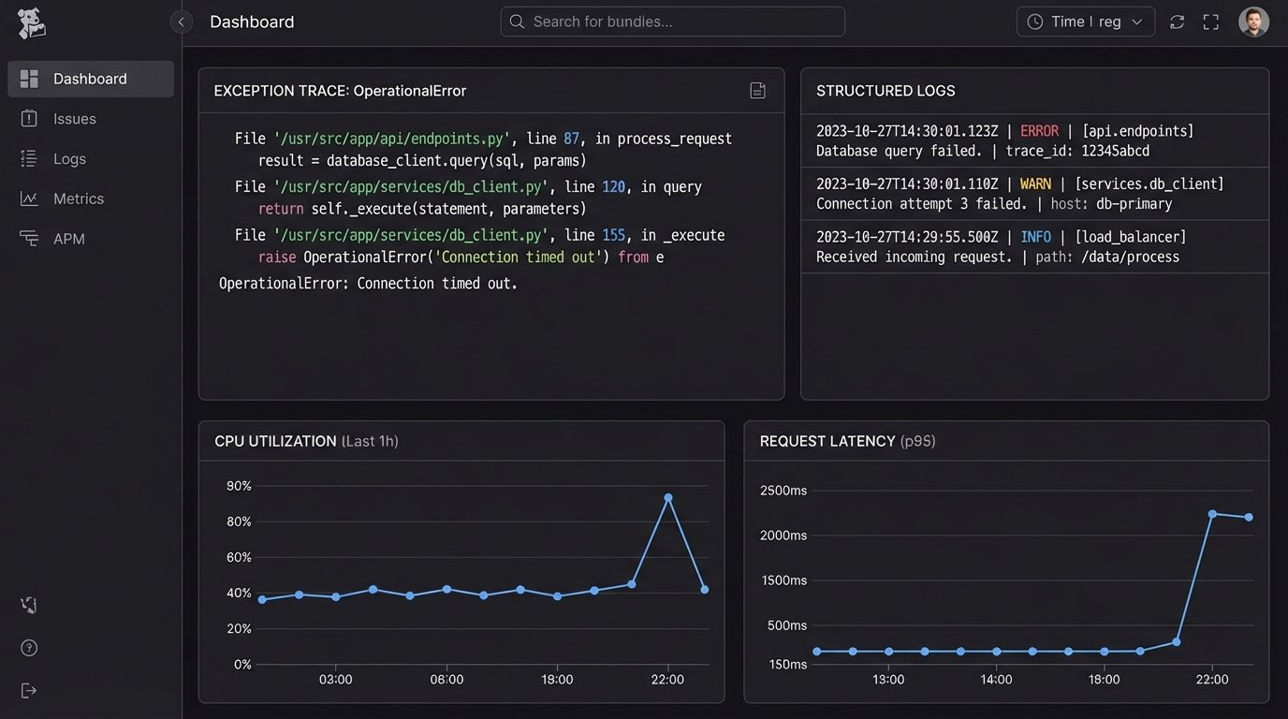Click the search for bundles field
The width and height of the screenshot is (1288, 719).
click(672, 22)
